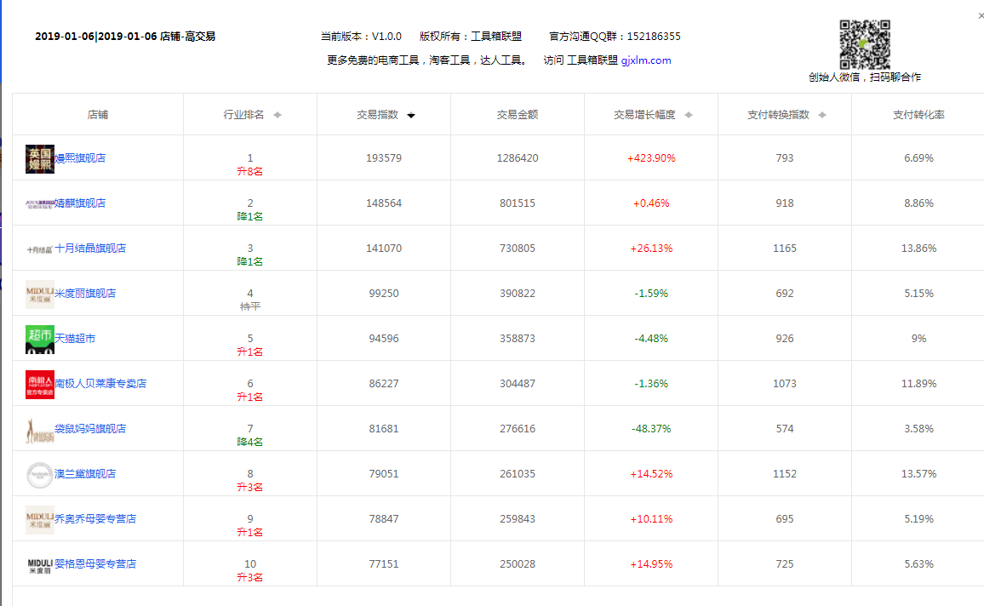Click the 交易金额 column header

click(517, 115)
